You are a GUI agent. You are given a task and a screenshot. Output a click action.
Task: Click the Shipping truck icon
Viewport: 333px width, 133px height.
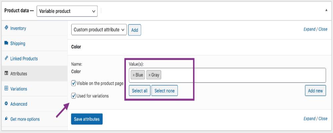(6, 43)
